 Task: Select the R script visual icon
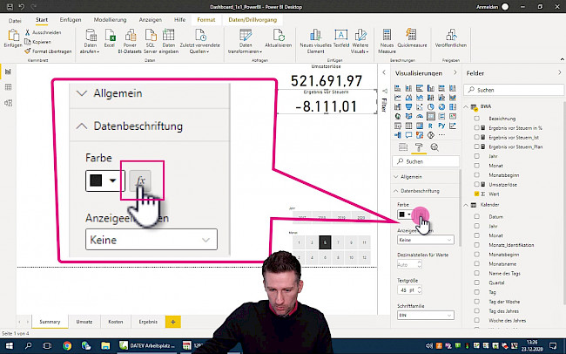(x=430, y=126)
